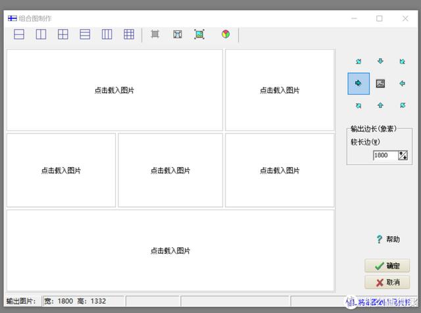Image resolution: width=421 pixels, height=313 pixels.
Task: Click the fit image to frame icon
Action: (199, 34)
